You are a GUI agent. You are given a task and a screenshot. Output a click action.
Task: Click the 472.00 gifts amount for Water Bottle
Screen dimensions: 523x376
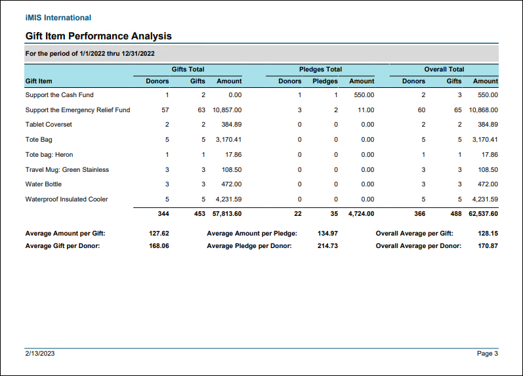pos(232,184)
